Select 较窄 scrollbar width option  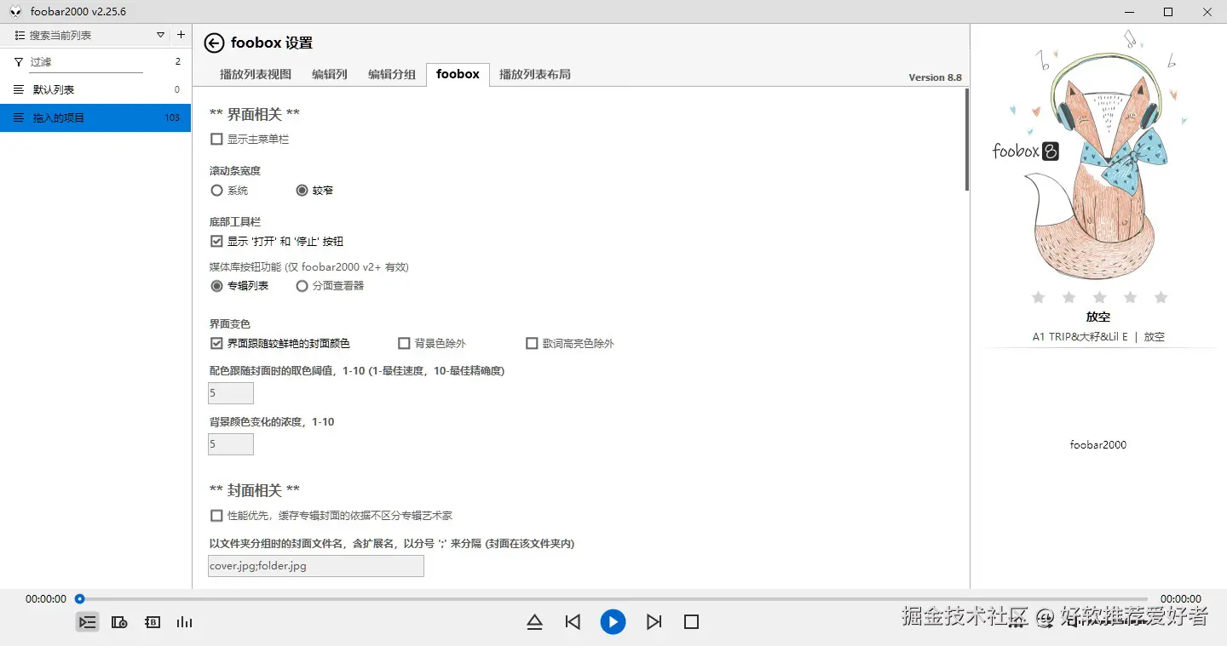tap(302, 191)
